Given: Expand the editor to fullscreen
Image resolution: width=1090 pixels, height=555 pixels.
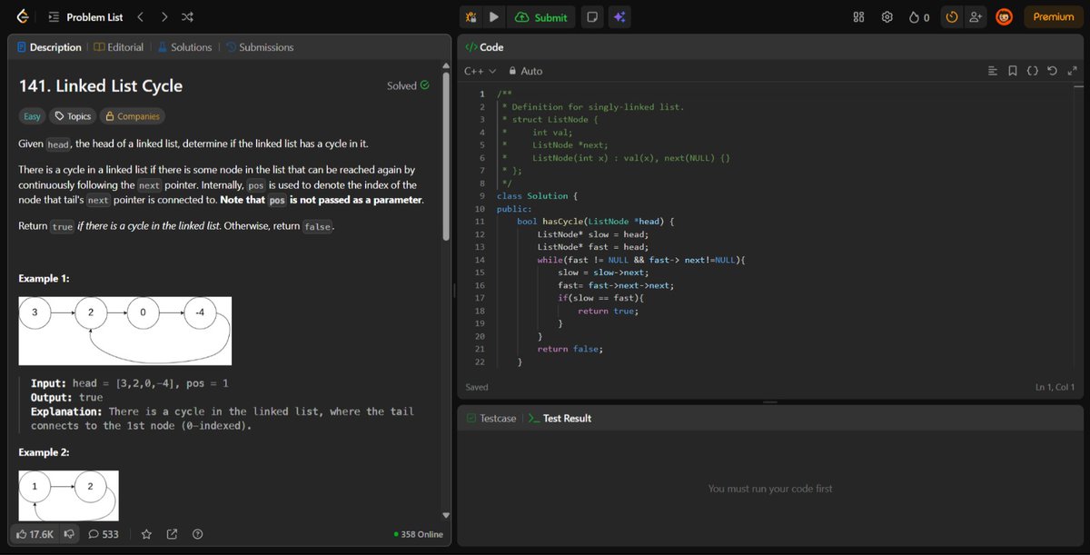Looking at the screenshot, I should tap(1072, 71).
